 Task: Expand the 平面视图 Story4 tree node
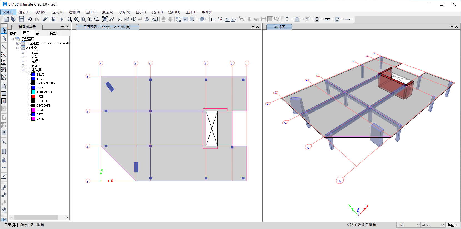[18, 43]
